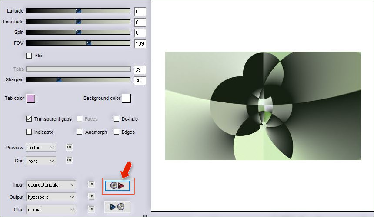Click the Spin slider track
The image size is (374, 217).
[78, 32]
